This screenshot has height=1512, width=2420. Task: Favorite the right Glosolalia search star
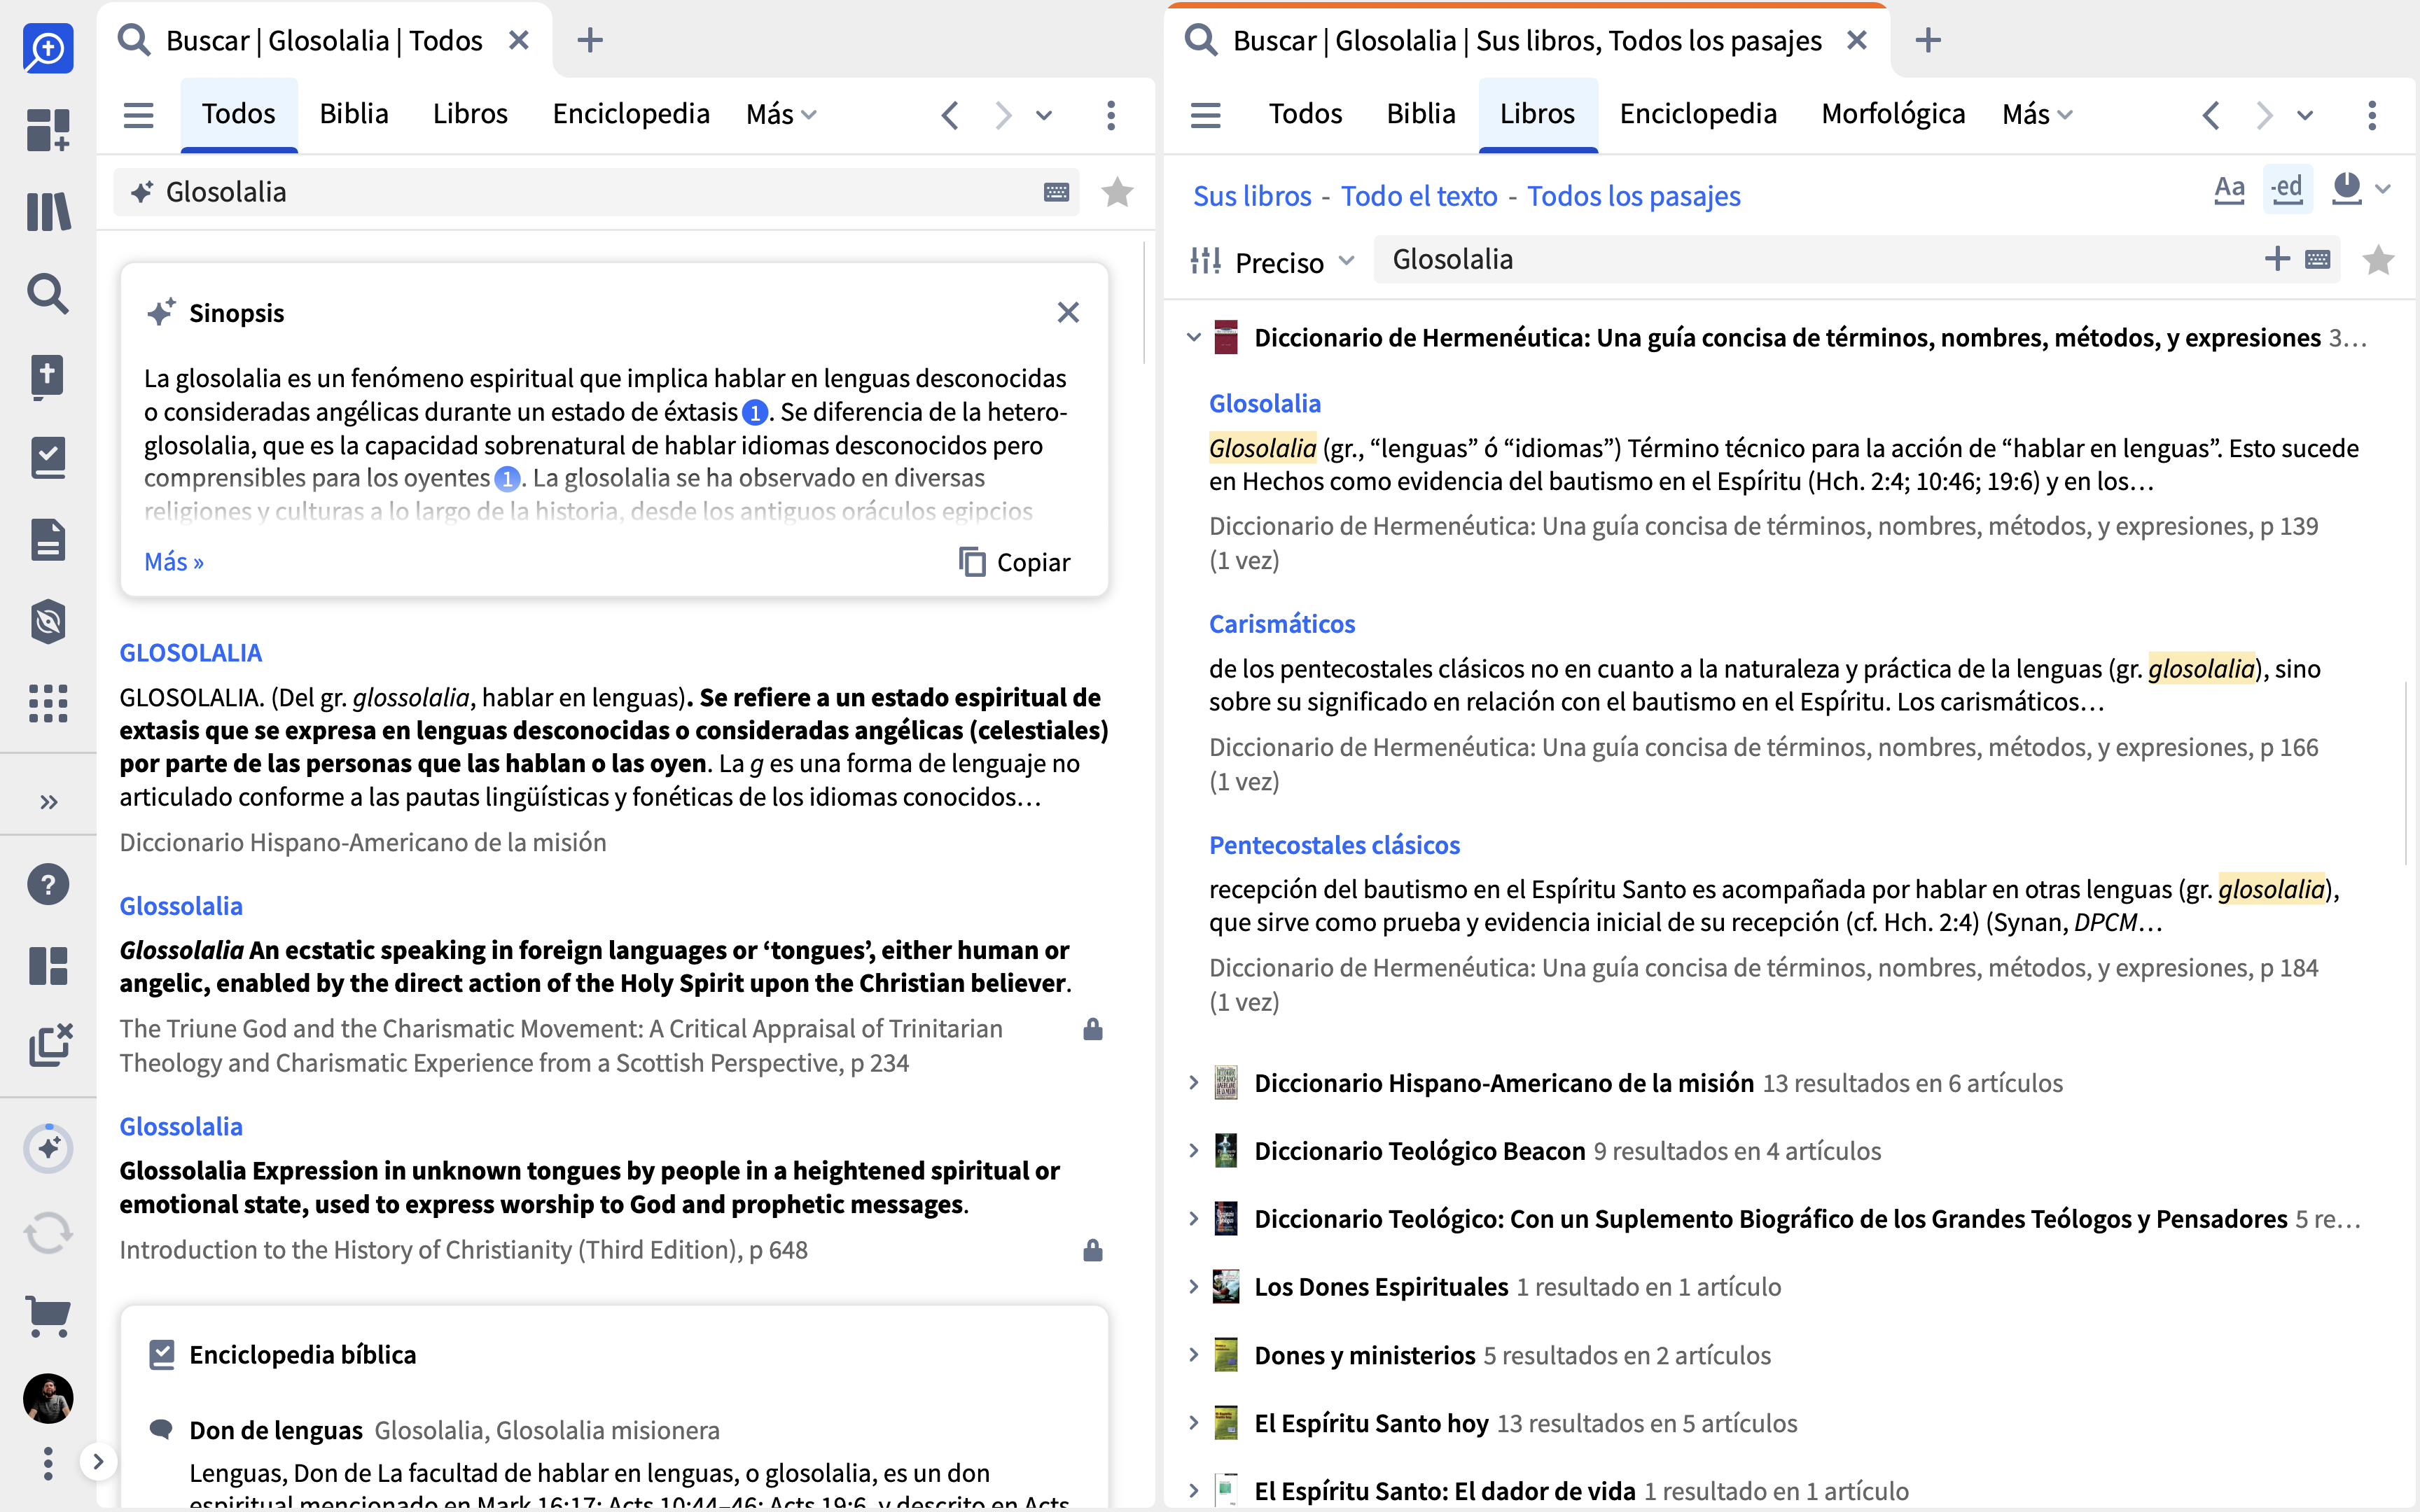click(x=2378, y=260)
